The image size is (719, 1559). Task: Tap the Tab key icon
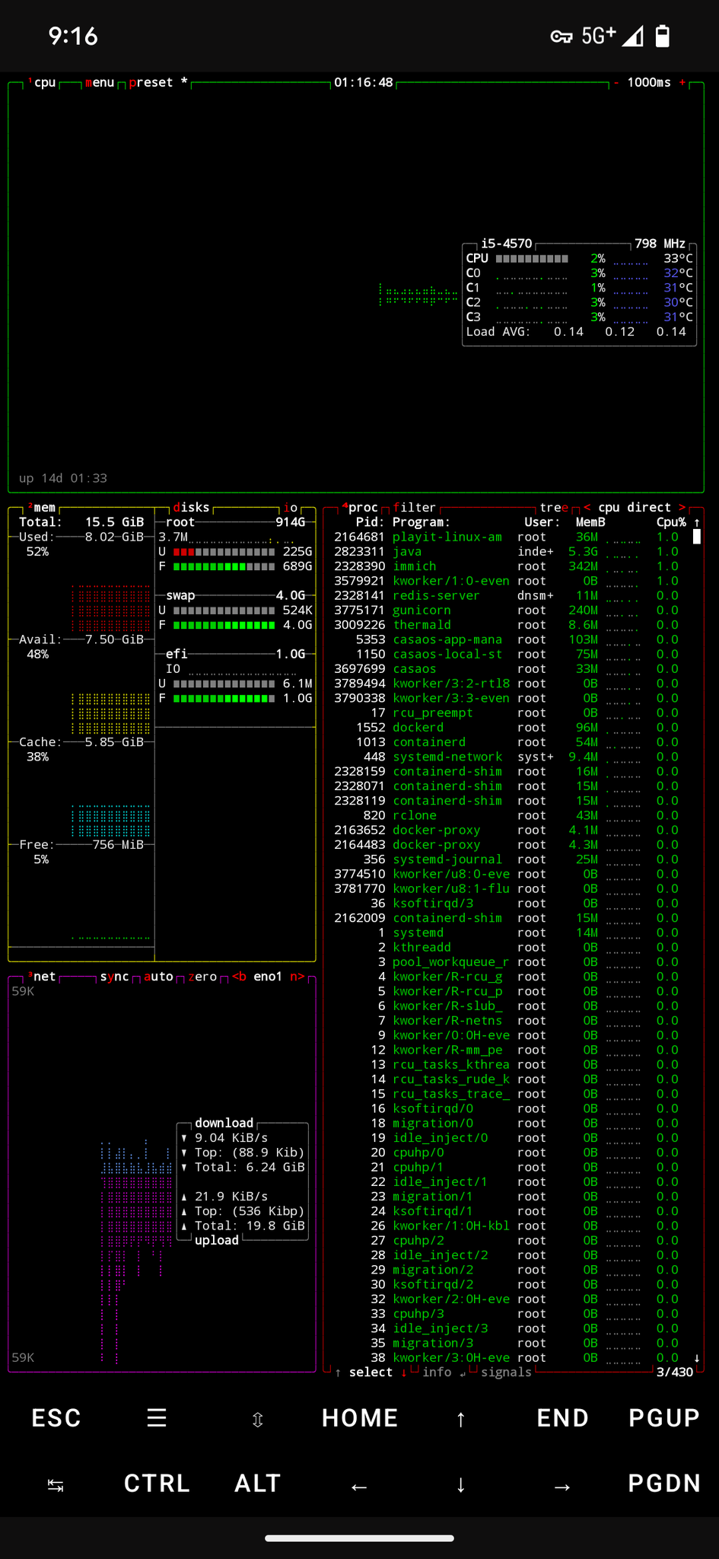pos(56,1485)
